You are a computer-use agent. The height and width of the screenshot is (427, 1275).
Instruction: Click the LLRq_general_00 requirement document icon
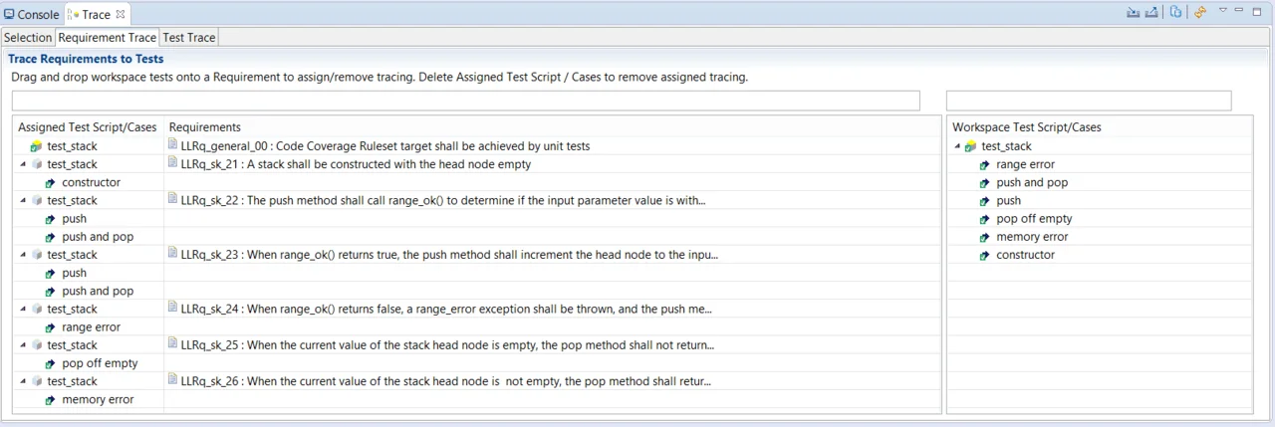click(173, 145)
